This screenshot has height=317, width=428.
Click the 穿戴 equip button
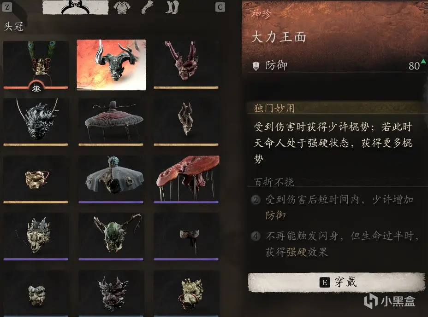click(336, 282)
